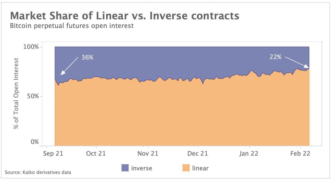
Task: Click the chart title about Linear vs. Inverse
Action: click(x=125, y=16)
